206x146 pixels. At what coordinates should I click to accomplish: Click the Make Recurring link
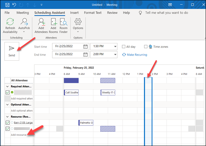coord(137,55)
